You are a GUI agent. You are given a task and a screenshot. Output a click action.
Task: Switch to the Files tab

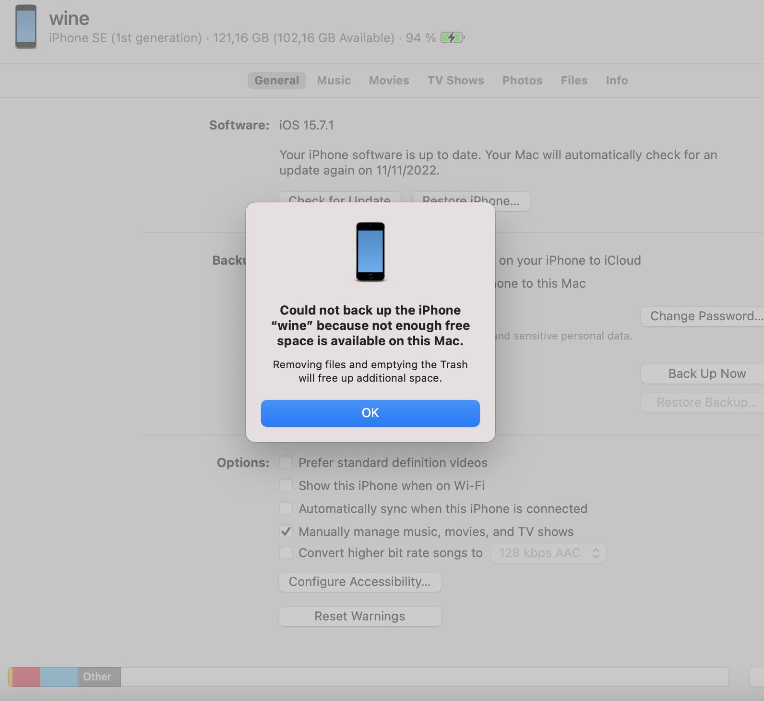[574, 81]
